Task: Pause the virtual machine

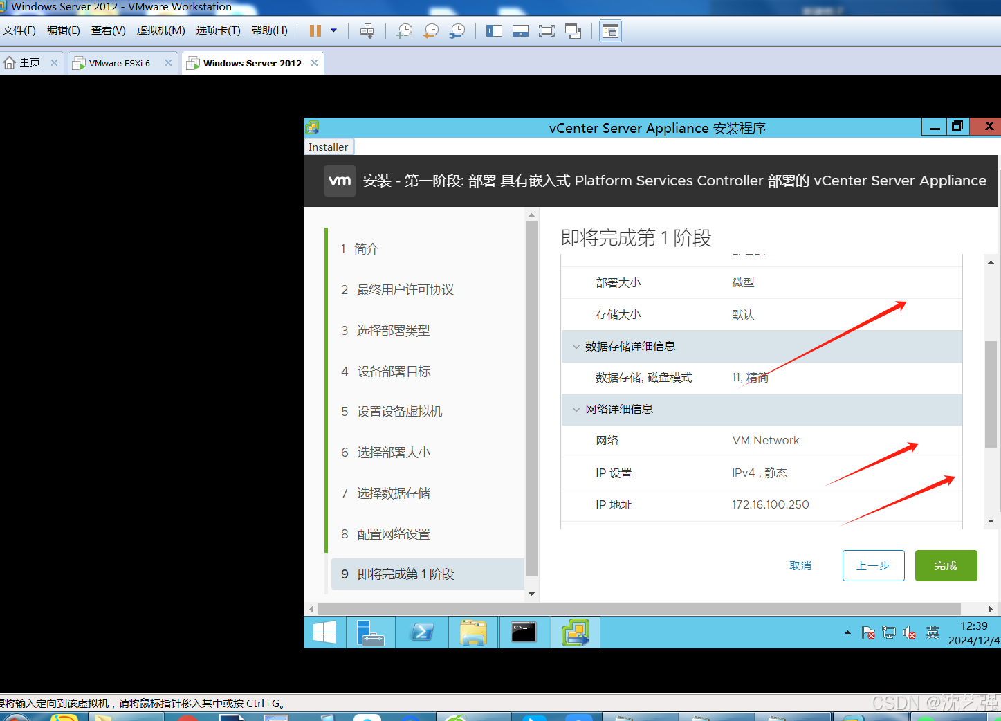Action: (x=315, y=30)
